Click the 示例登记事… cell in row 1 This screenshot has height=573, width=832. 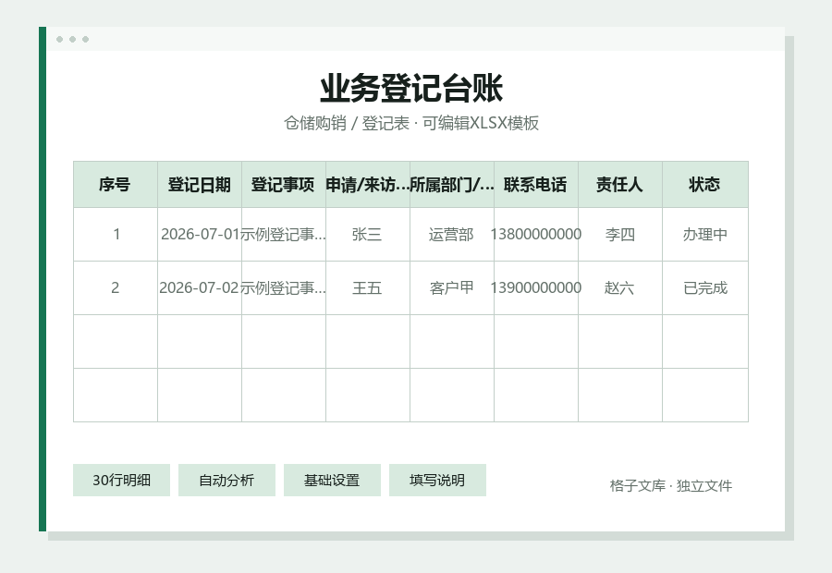tap(284, 234)
